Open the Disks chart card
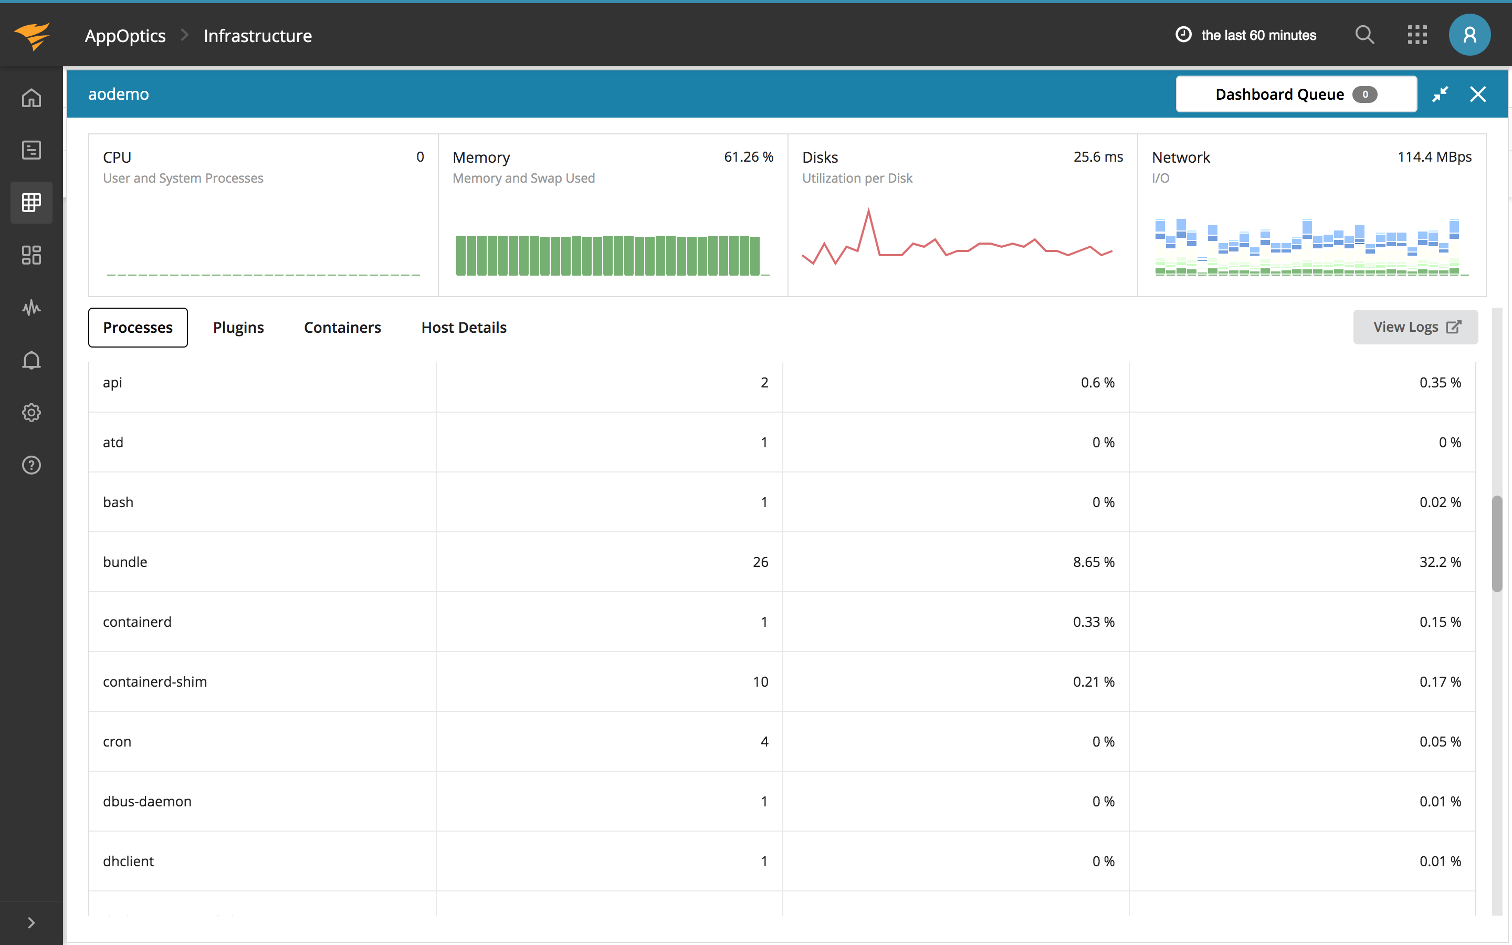The image size is (1512, 945). point(963,215)
